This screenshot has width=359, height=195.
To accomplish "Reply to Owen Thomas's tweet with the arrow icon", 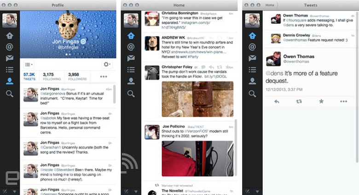I will (277, 101).
